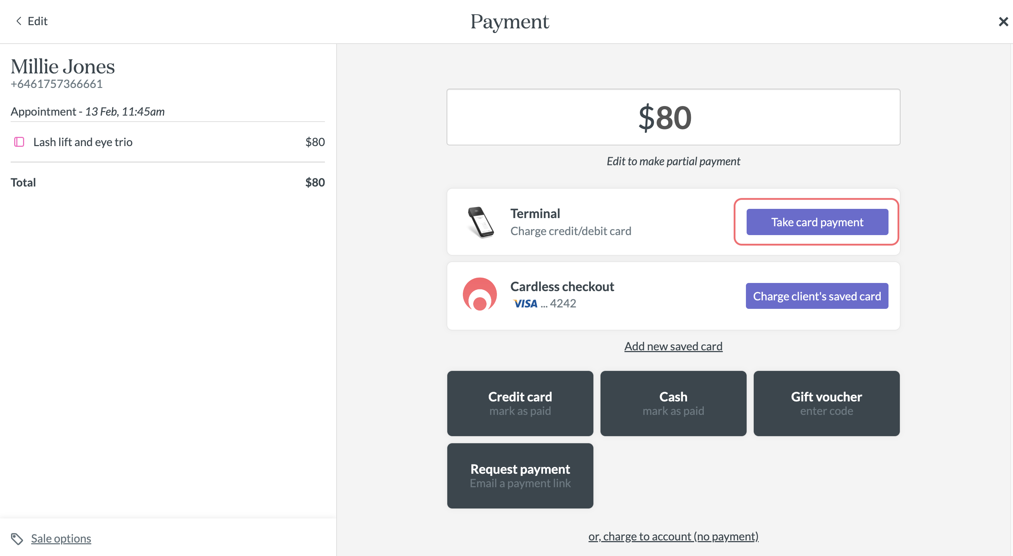
Task: Click Take card payment button
Action: (x=817, y=222)
